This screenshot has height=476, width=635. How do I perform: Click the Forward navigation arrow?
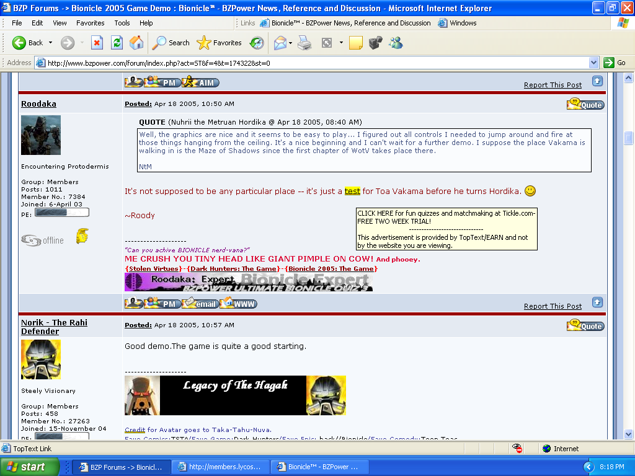coord(68,43)
